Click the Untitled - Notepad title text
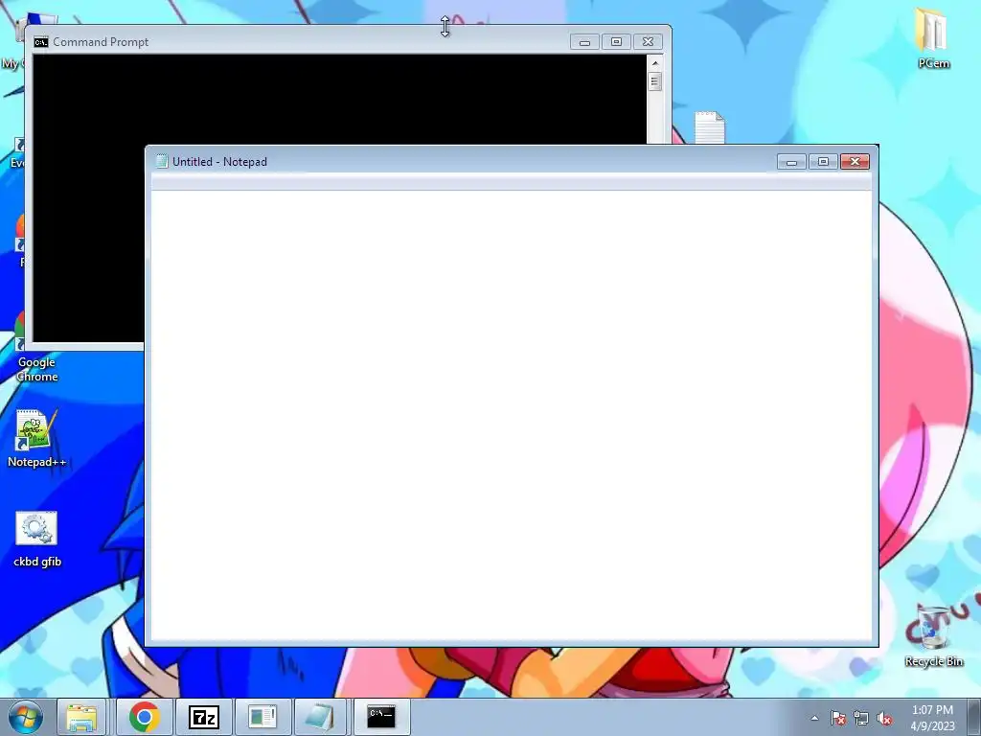Image resolution: width=981 pixels, height=736 pixels. point(219,161)
